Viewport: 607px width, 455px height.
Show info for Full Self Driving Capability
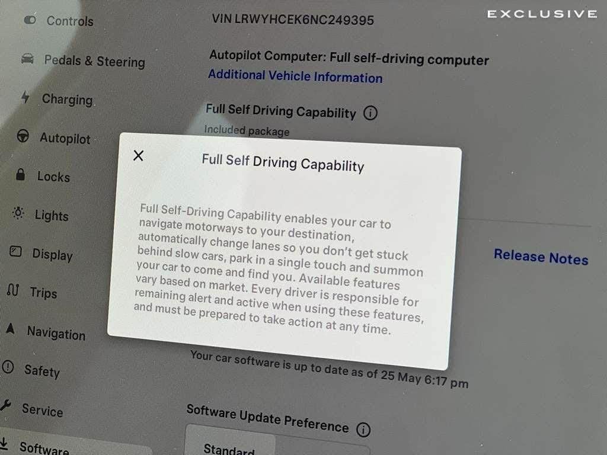click(x=370, y=113)
